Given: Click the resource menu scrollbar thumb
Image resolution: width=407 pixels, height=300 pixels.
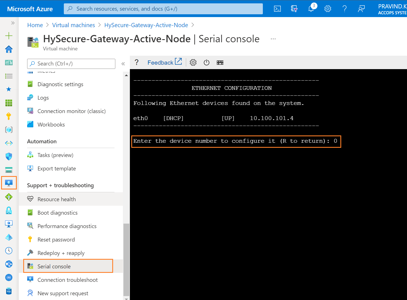Looking at the screenshot, I should [x=126, y=260].
